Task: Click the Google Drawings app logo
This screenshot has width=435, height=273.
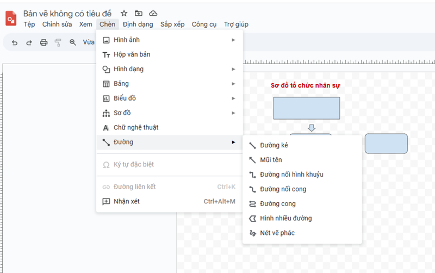Action: click(11, 18)
